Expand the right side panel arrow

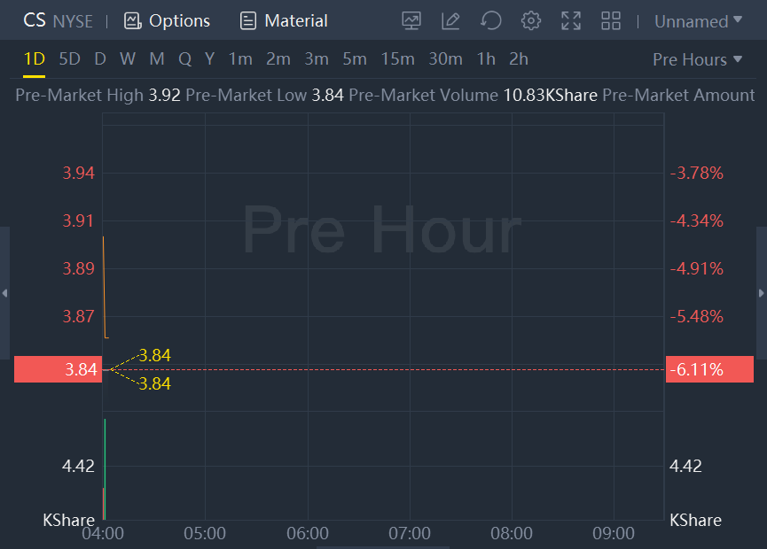point(762,293)
